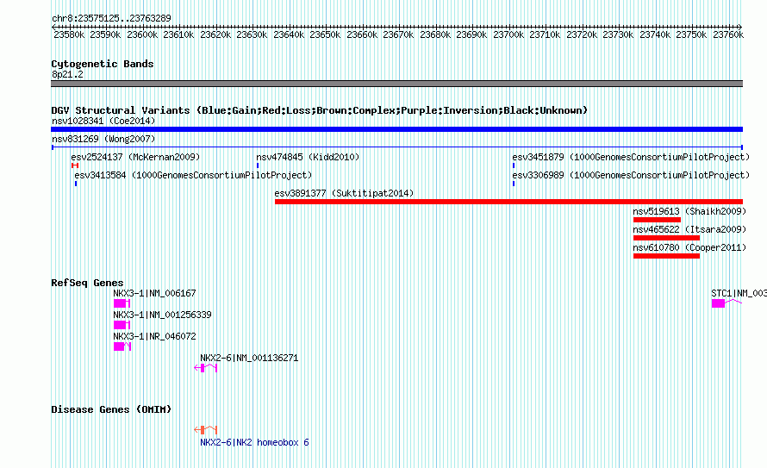Image resolution: width=767 pixels, height=468 pixels.
Task: Click the nsv474845 (Kidd2010) label
Action: click(308, 157)
